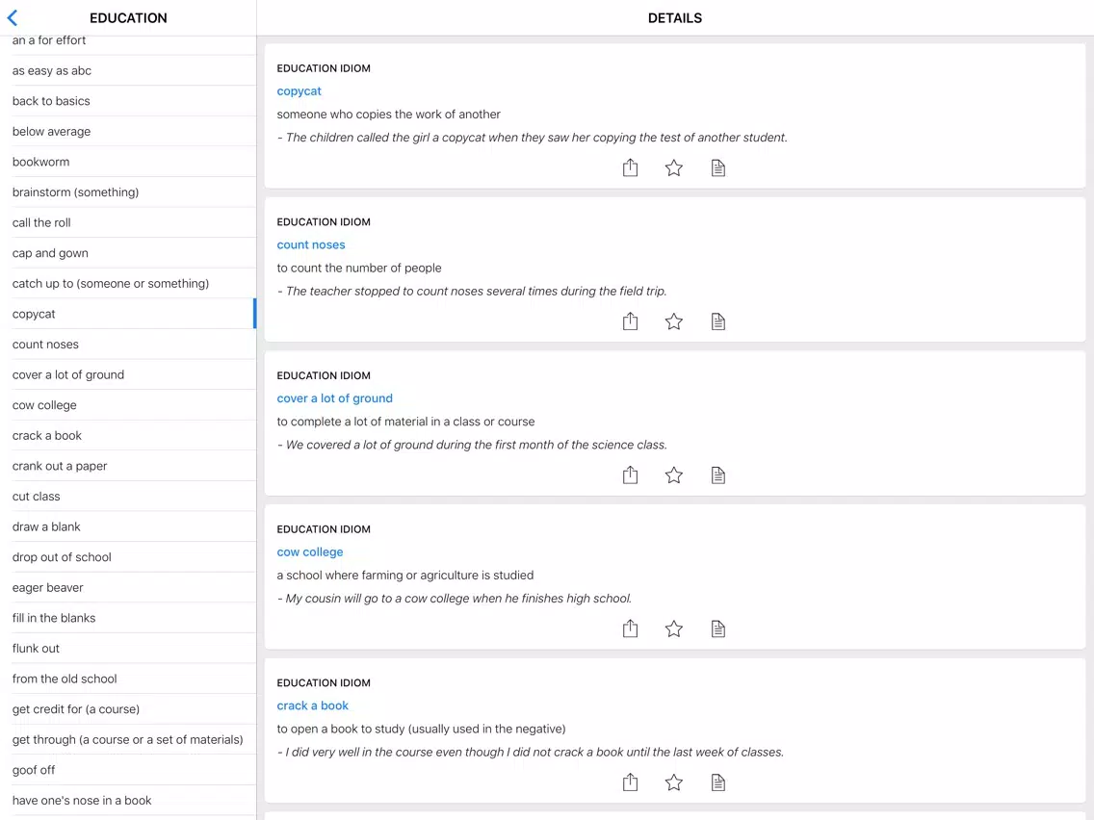Open the document icon for crack a book
The image size is (1094, 820).
(x=718, y=782)
